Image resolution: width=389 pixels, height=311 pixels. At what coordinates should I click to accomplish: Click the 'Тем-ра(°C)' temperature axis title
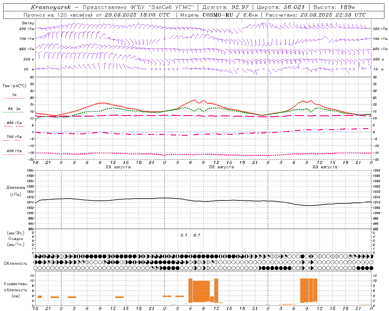[x=14, y=86]
